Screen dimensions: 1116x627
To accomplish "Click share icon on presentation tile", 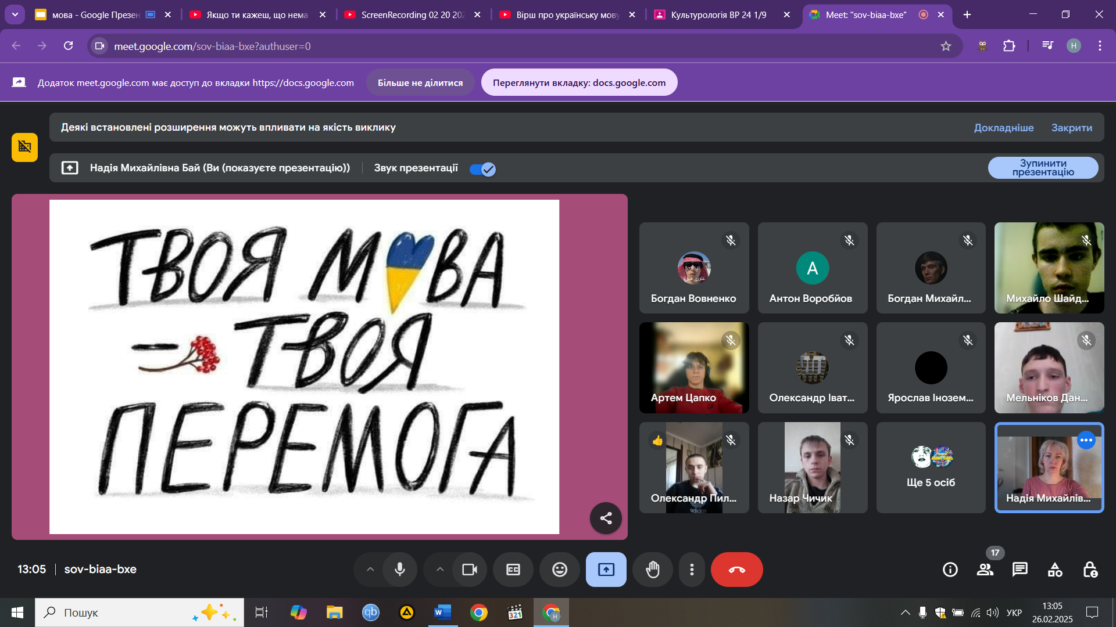I will (606, 518).
